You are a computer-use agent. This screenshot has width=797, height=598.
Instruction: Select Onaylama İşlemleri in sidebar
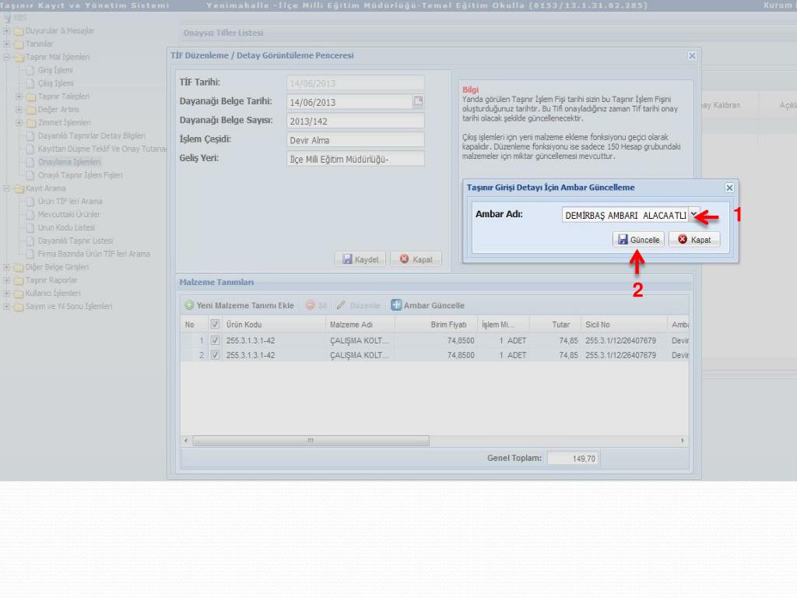pyautogui.click(x=69, y=162)
